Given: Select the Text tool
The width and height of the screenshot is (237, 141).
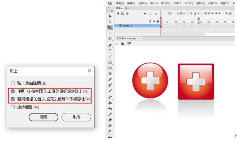Looking at the screenshot, I should pyautogui.click(x=110, y=51).
